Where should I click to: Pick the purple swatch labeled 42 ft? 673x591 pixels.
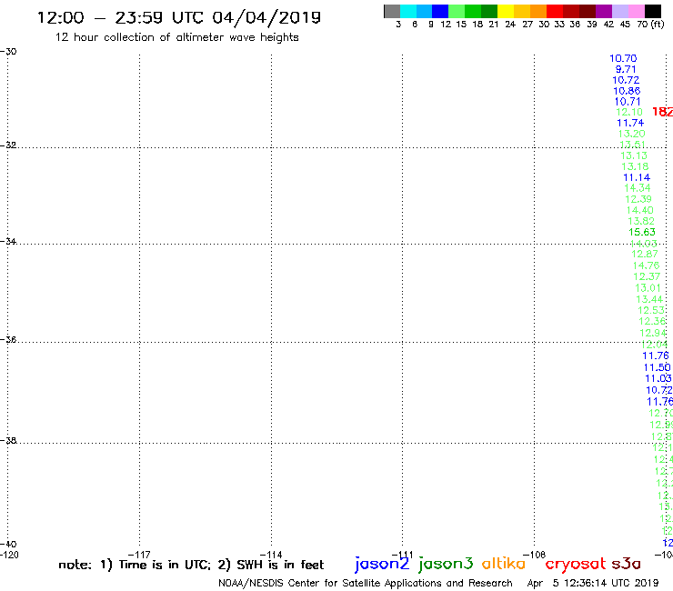(604, 11)
